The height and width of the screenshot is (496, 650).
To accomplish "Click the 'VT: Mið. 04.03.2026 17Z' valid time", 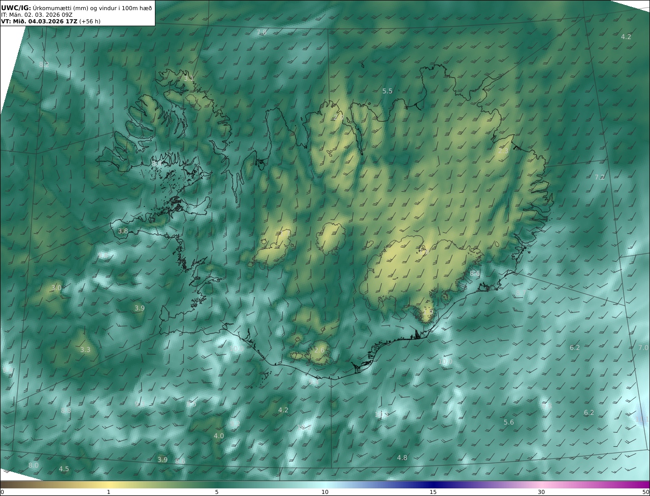I will (39, 21).
